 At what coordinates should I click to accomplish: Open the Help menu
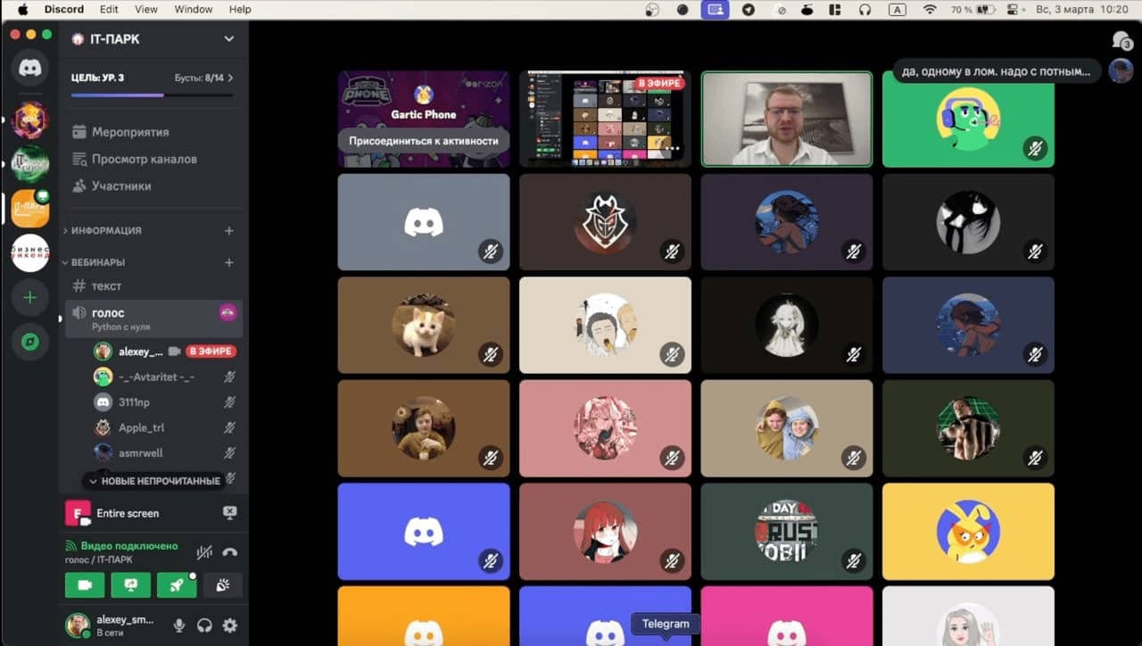[x=240, y=10]
